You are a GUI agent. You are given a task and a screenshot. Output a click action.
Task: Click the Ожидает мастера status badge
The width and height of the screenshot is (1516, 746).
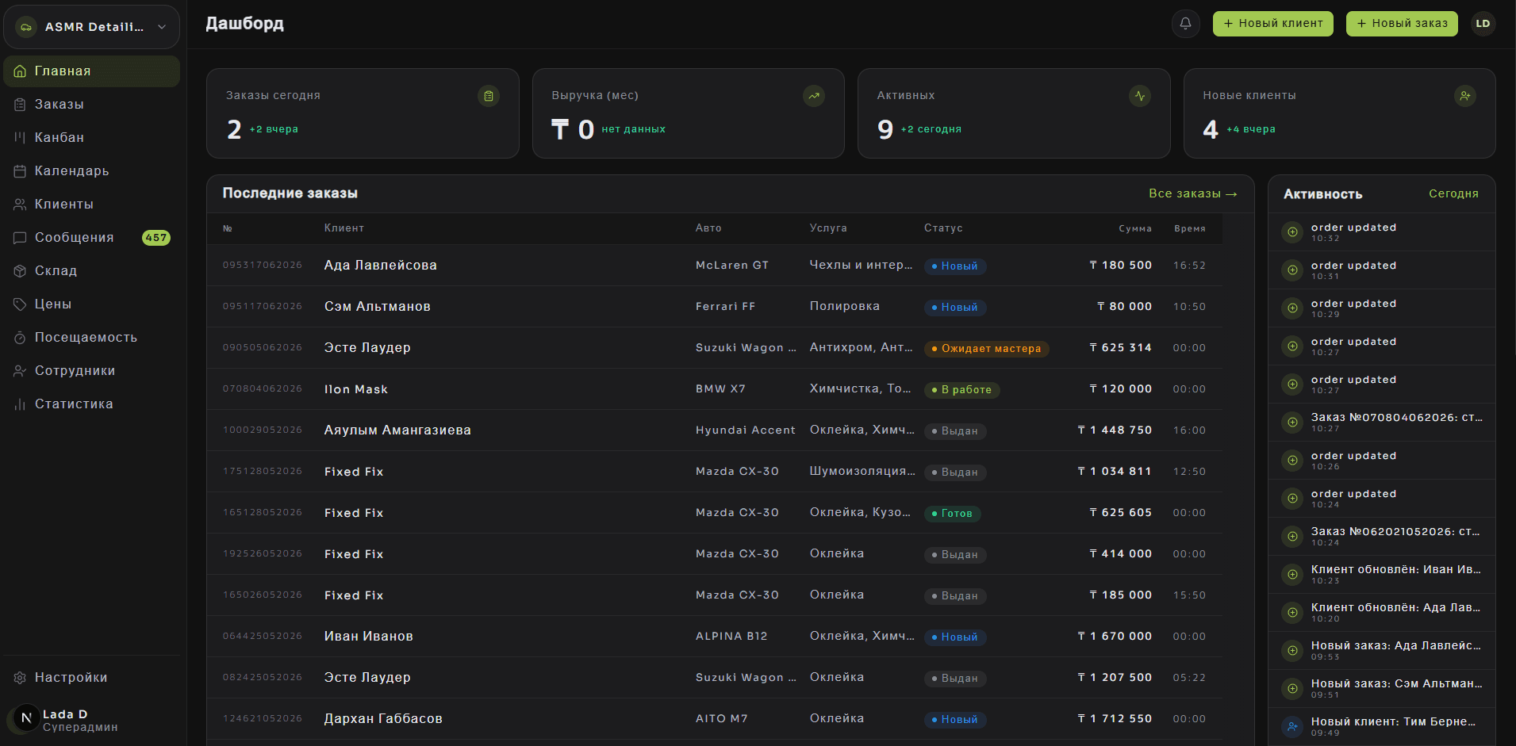(x=986, y=348)
